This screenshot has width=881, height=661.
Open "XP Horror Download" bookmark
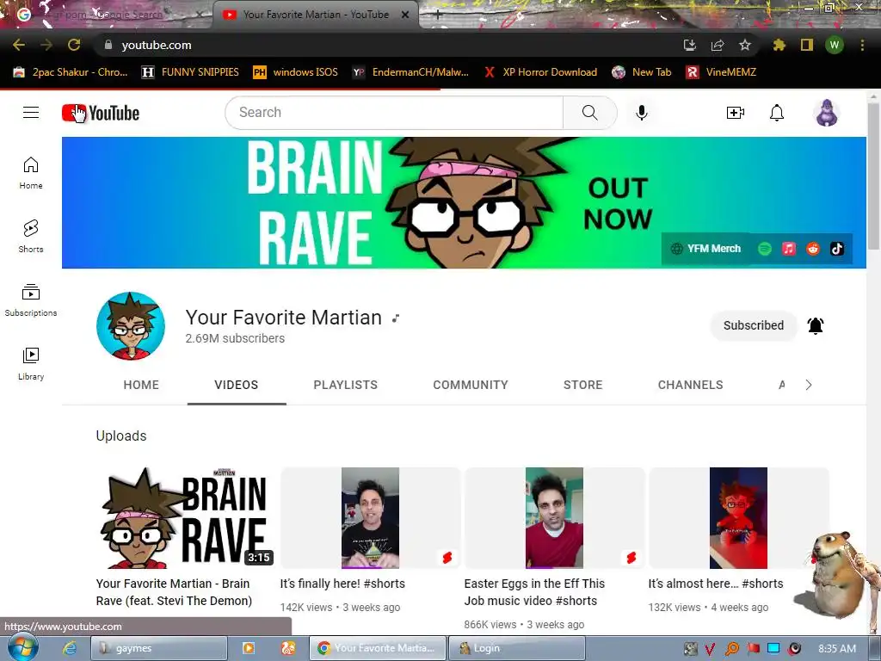tap(541, 72)
